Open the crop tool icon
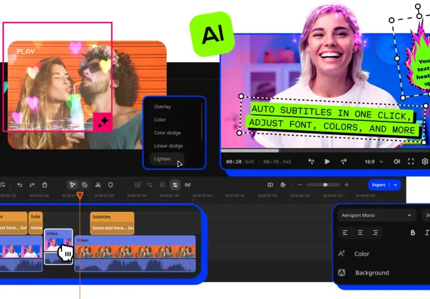This screenshot has width=430, height=299. pyautogui.click(x=150, y=185)
